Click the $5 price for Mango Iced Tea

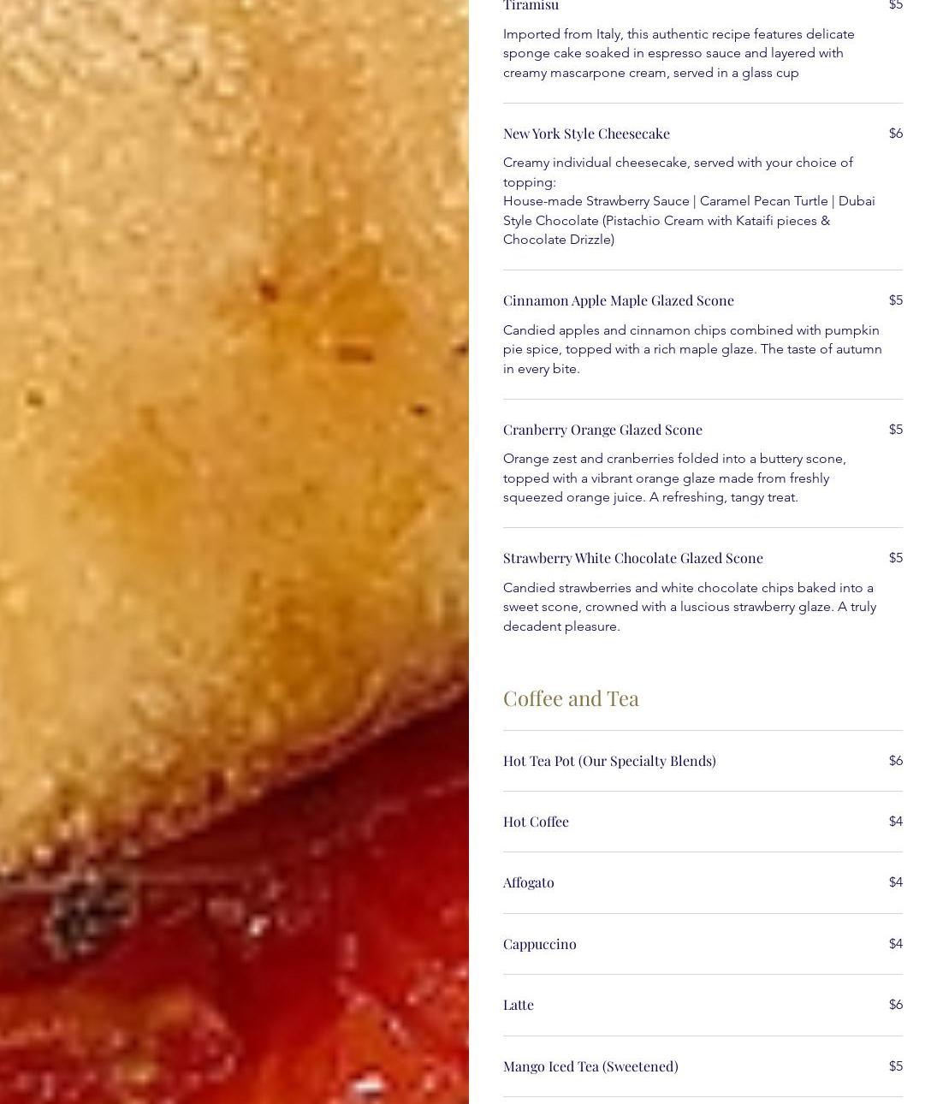click(x=896, y=1066)
